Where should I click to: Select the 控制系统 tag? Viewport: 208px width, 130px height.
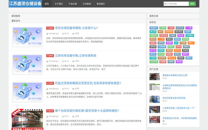pos(169,31)
